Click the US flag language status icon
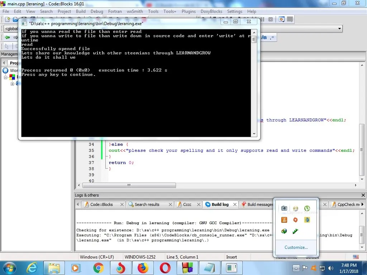The image size is (367, 275). [x=356, y=257]
